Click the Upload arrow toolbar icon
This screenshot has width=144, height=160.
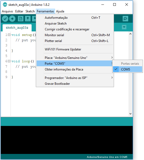(x=12, y=18)
